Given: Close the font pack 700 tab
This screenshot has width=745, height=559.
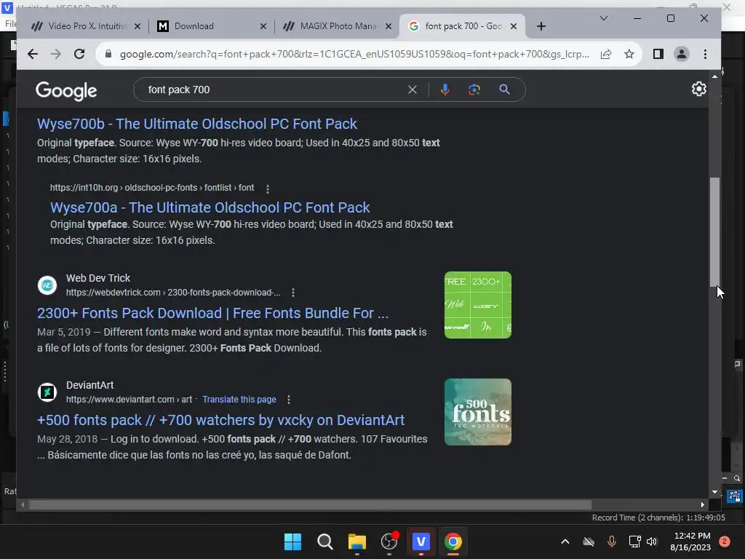Looking at the screenshot, I should pyautogui.click(x=514, y=26).
